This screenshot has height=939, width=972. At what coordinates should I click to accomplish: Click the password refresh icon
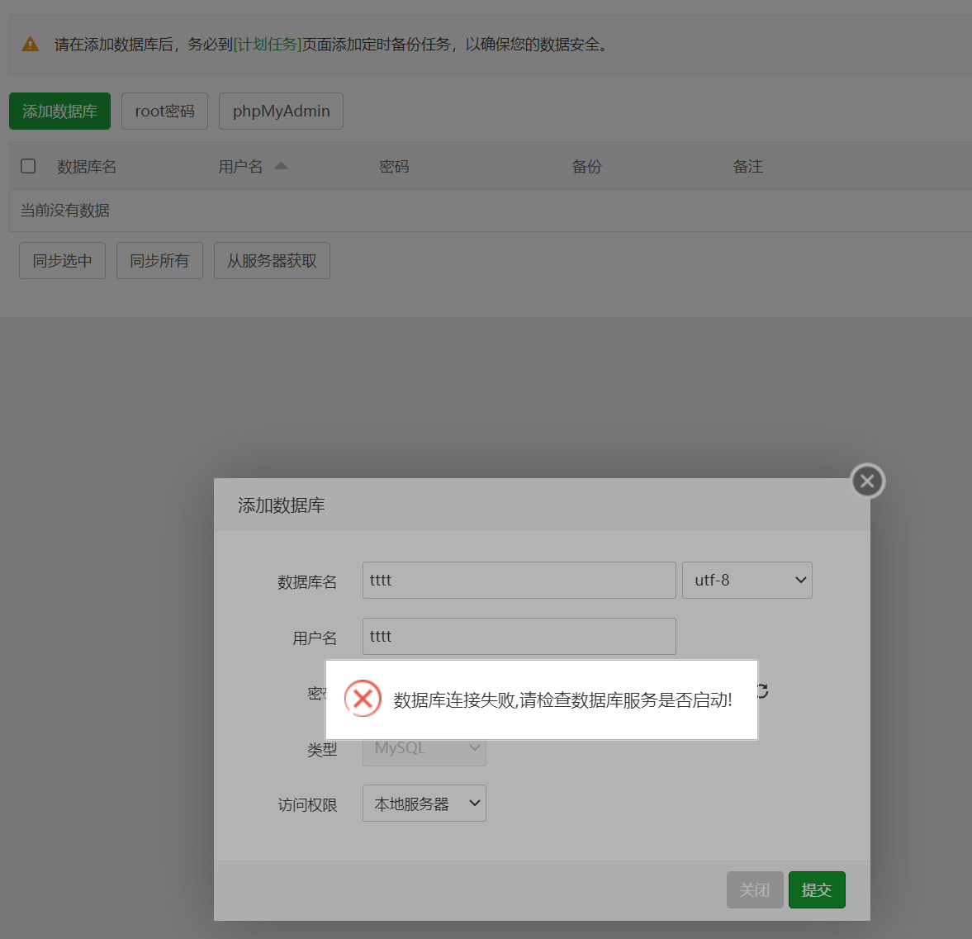tap(763, 690)
